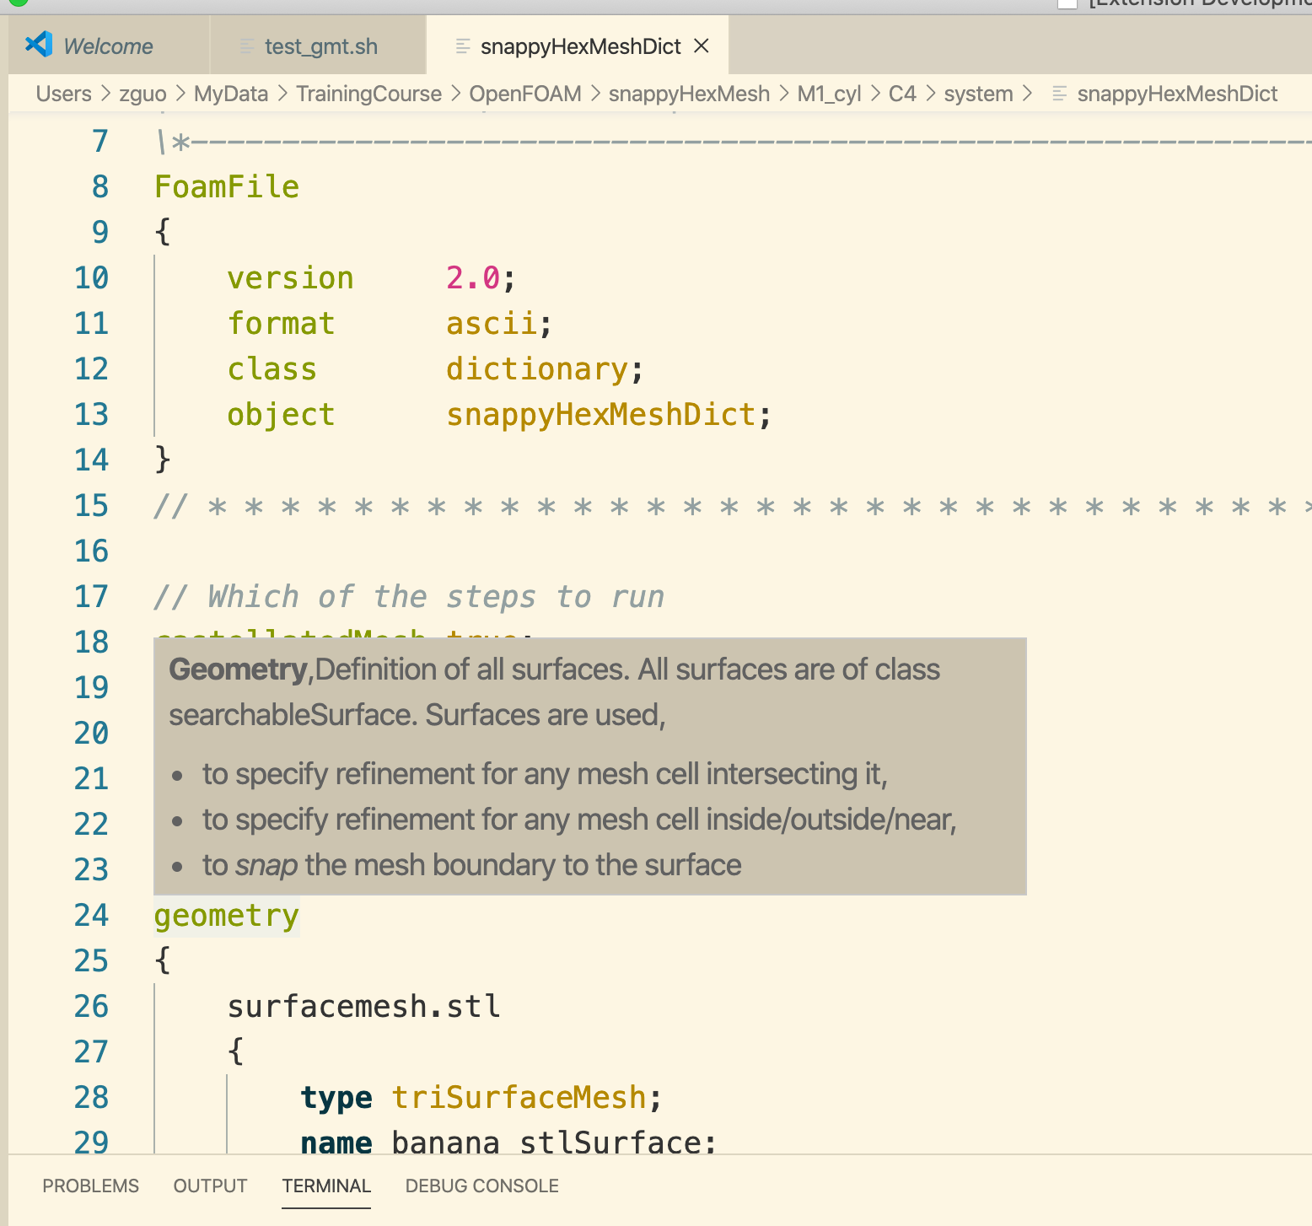Click the FoamFile keyword on line 8

pyautogui.click(x=227, y=186)
